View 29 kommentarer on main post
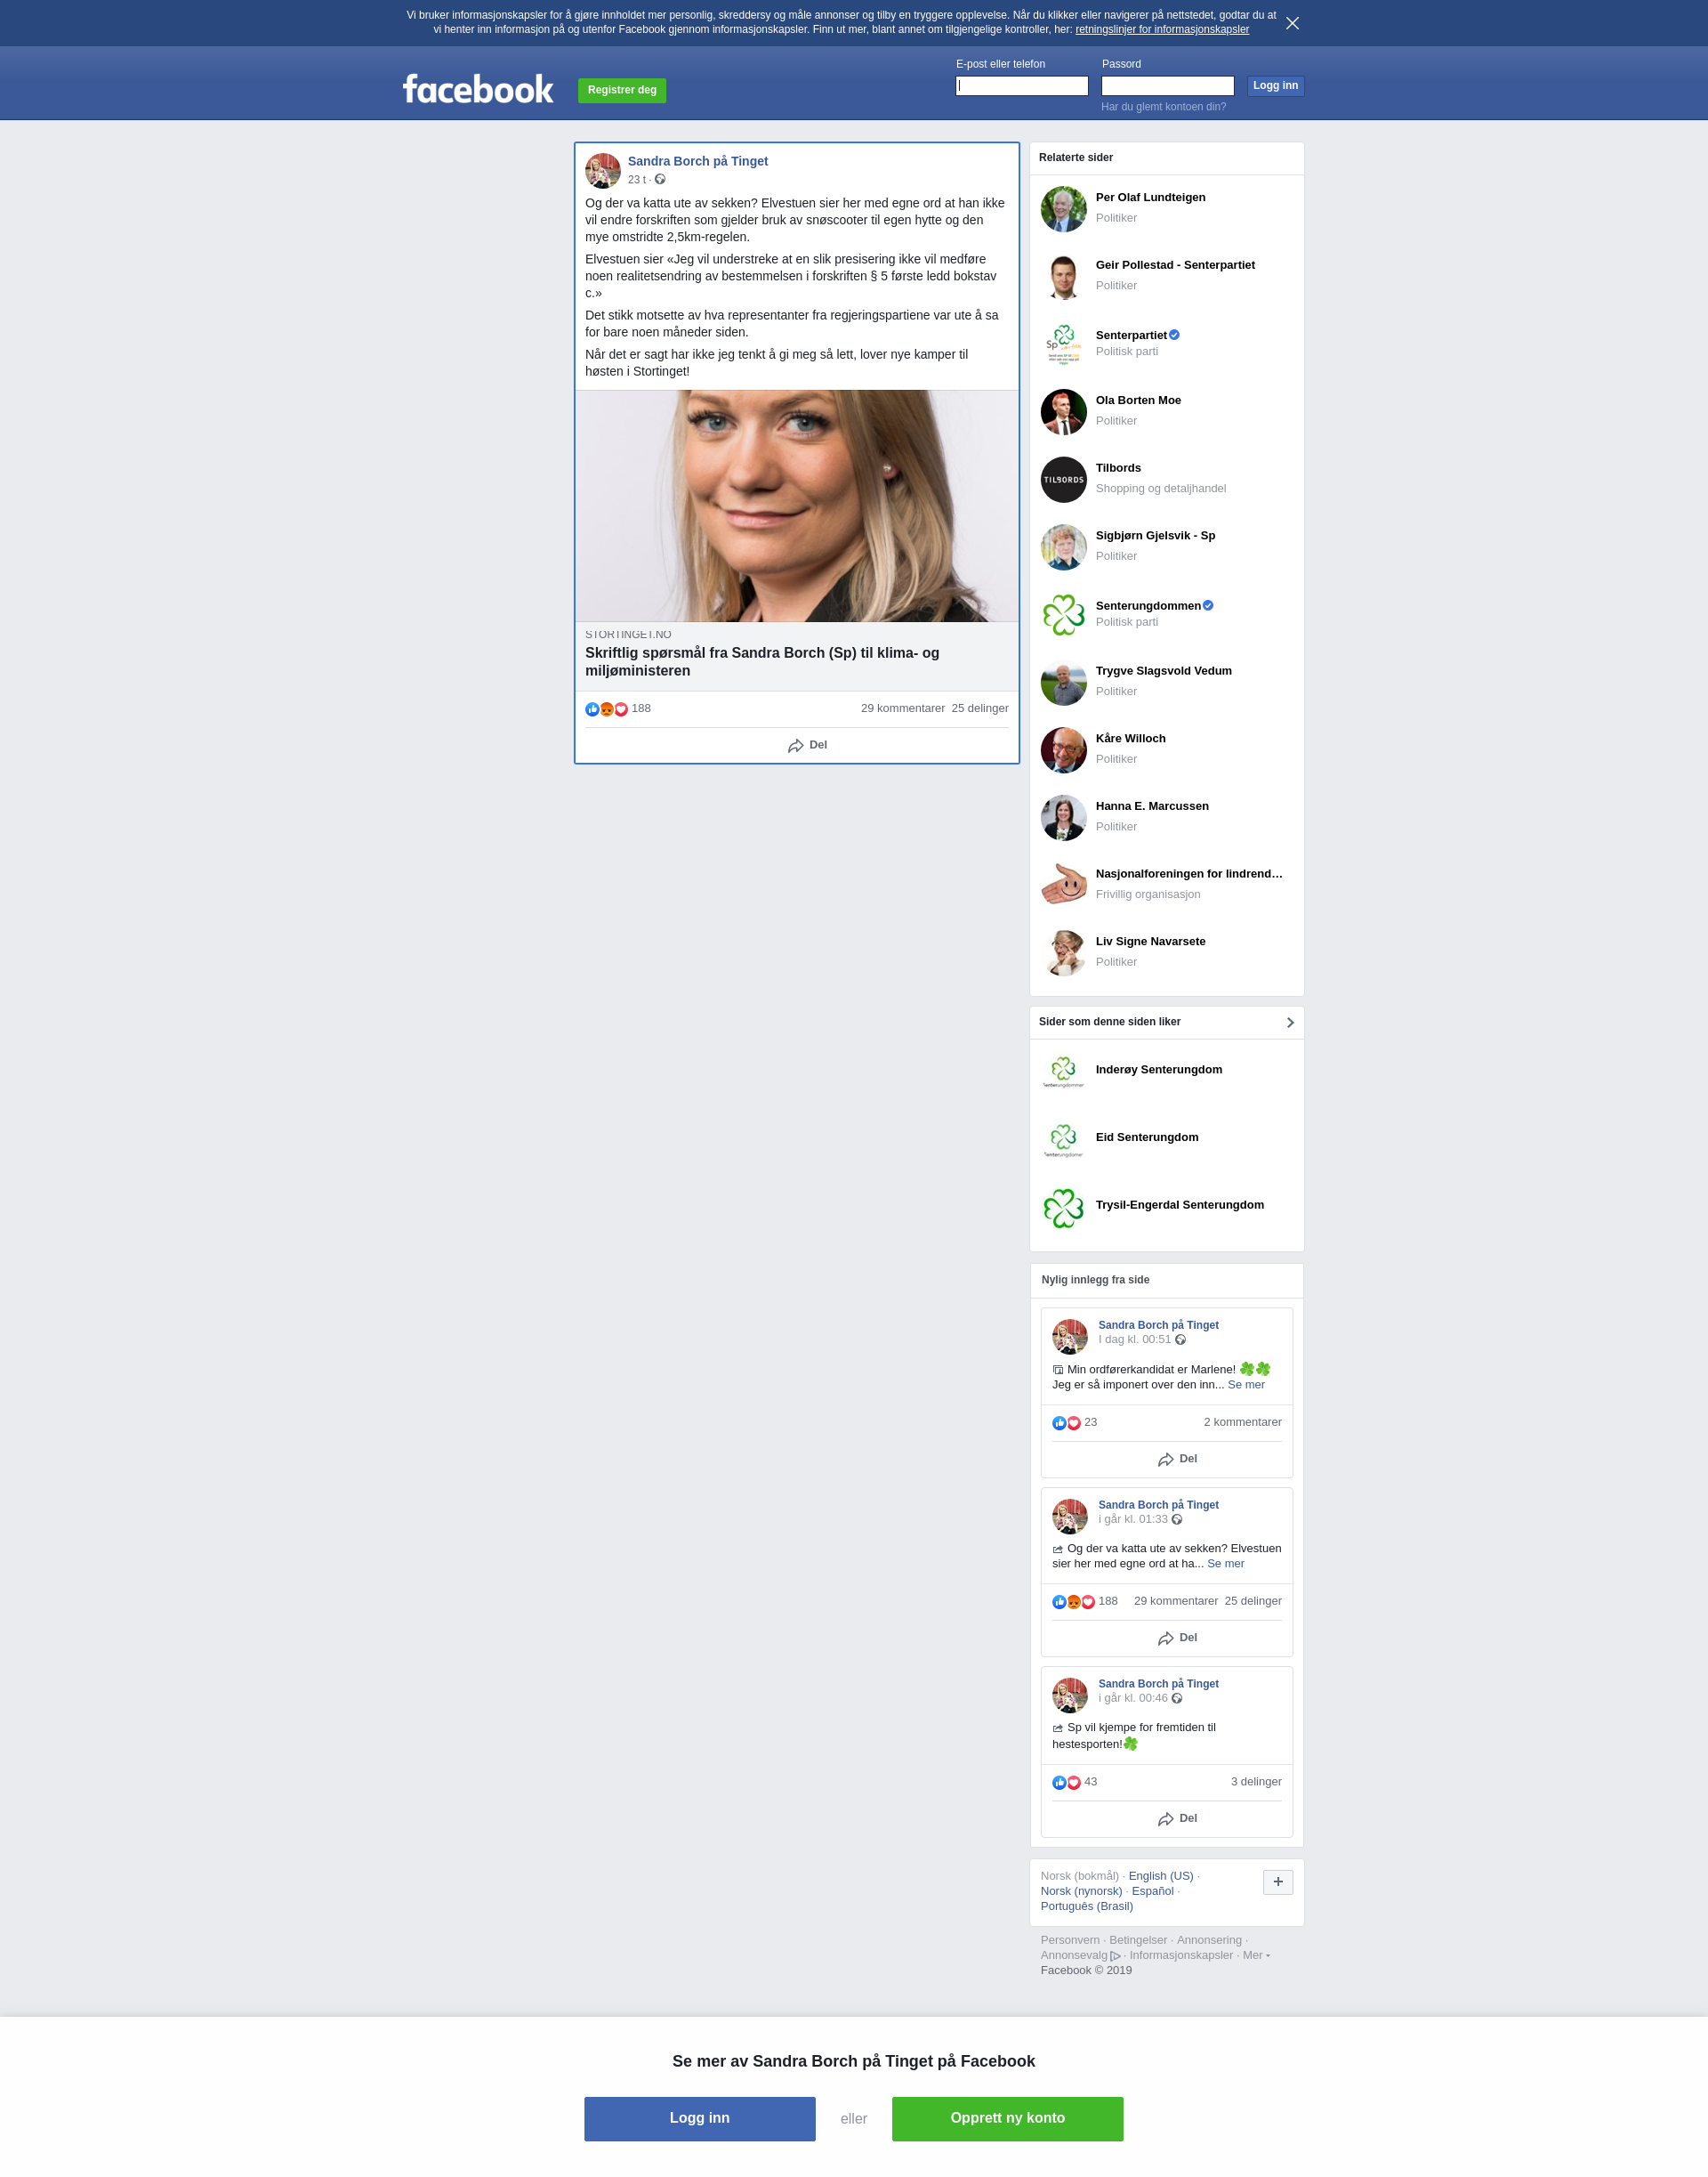This screenshot has height=2177, width=1708. click(902, 708)
